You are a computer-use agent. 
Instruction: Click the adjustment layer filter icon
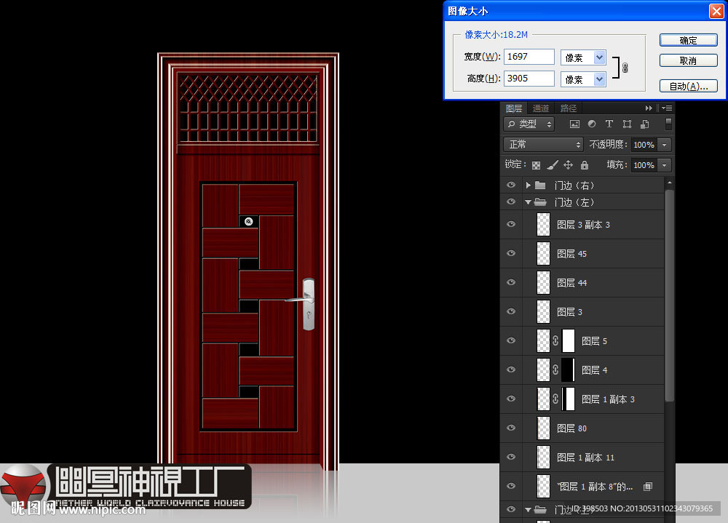pyautogui.click(x=591, y=124)
